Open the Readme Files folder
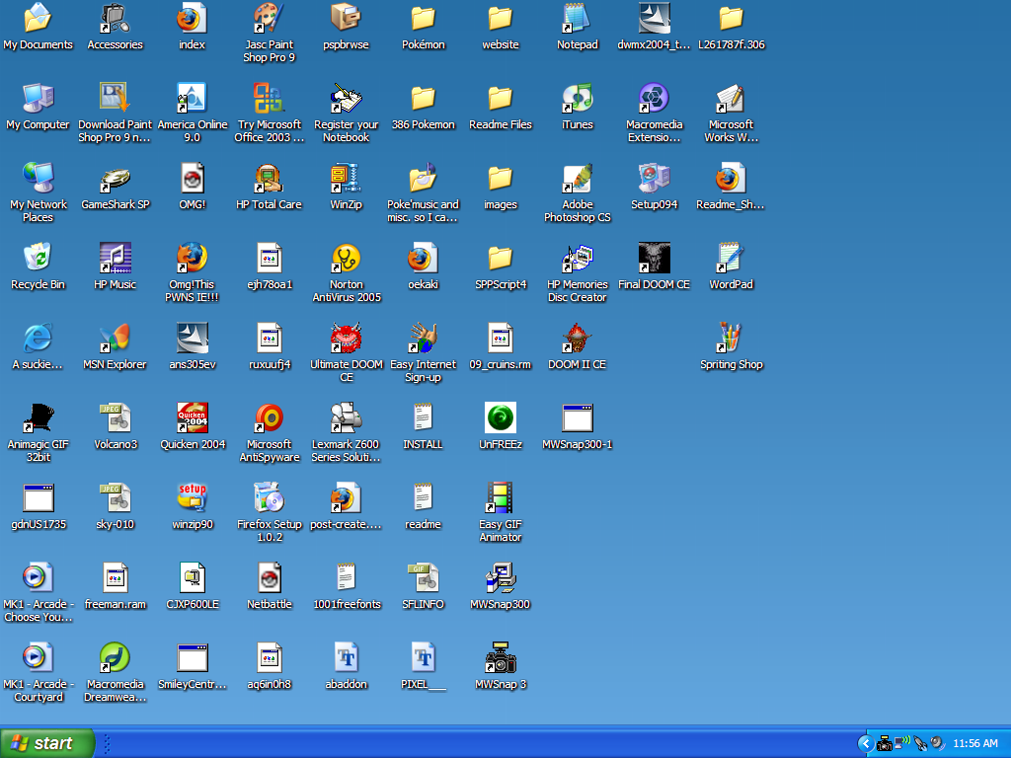 500,98
